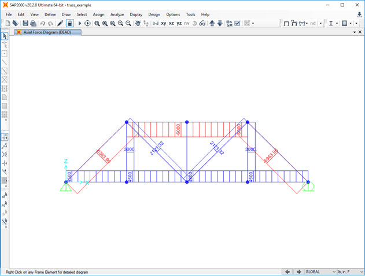Click the Rubber Band Zoom magnifier icon
Viewport: 365px width, 276px height.
(97, 23)
